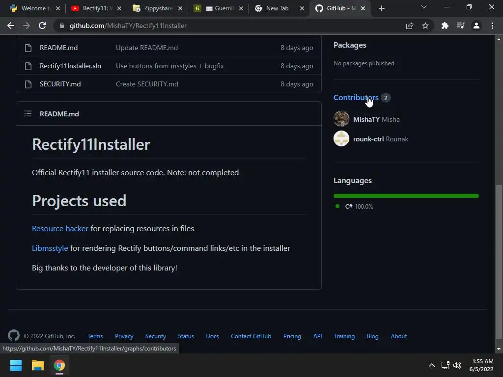Close the GitHub tab
This screenshot has height=377, width=503.
tap(363, 9)
